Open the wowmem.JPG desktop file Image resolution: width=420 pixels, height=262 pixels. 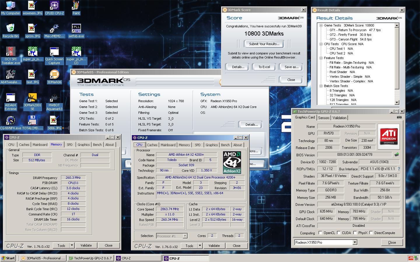(32, 8)
